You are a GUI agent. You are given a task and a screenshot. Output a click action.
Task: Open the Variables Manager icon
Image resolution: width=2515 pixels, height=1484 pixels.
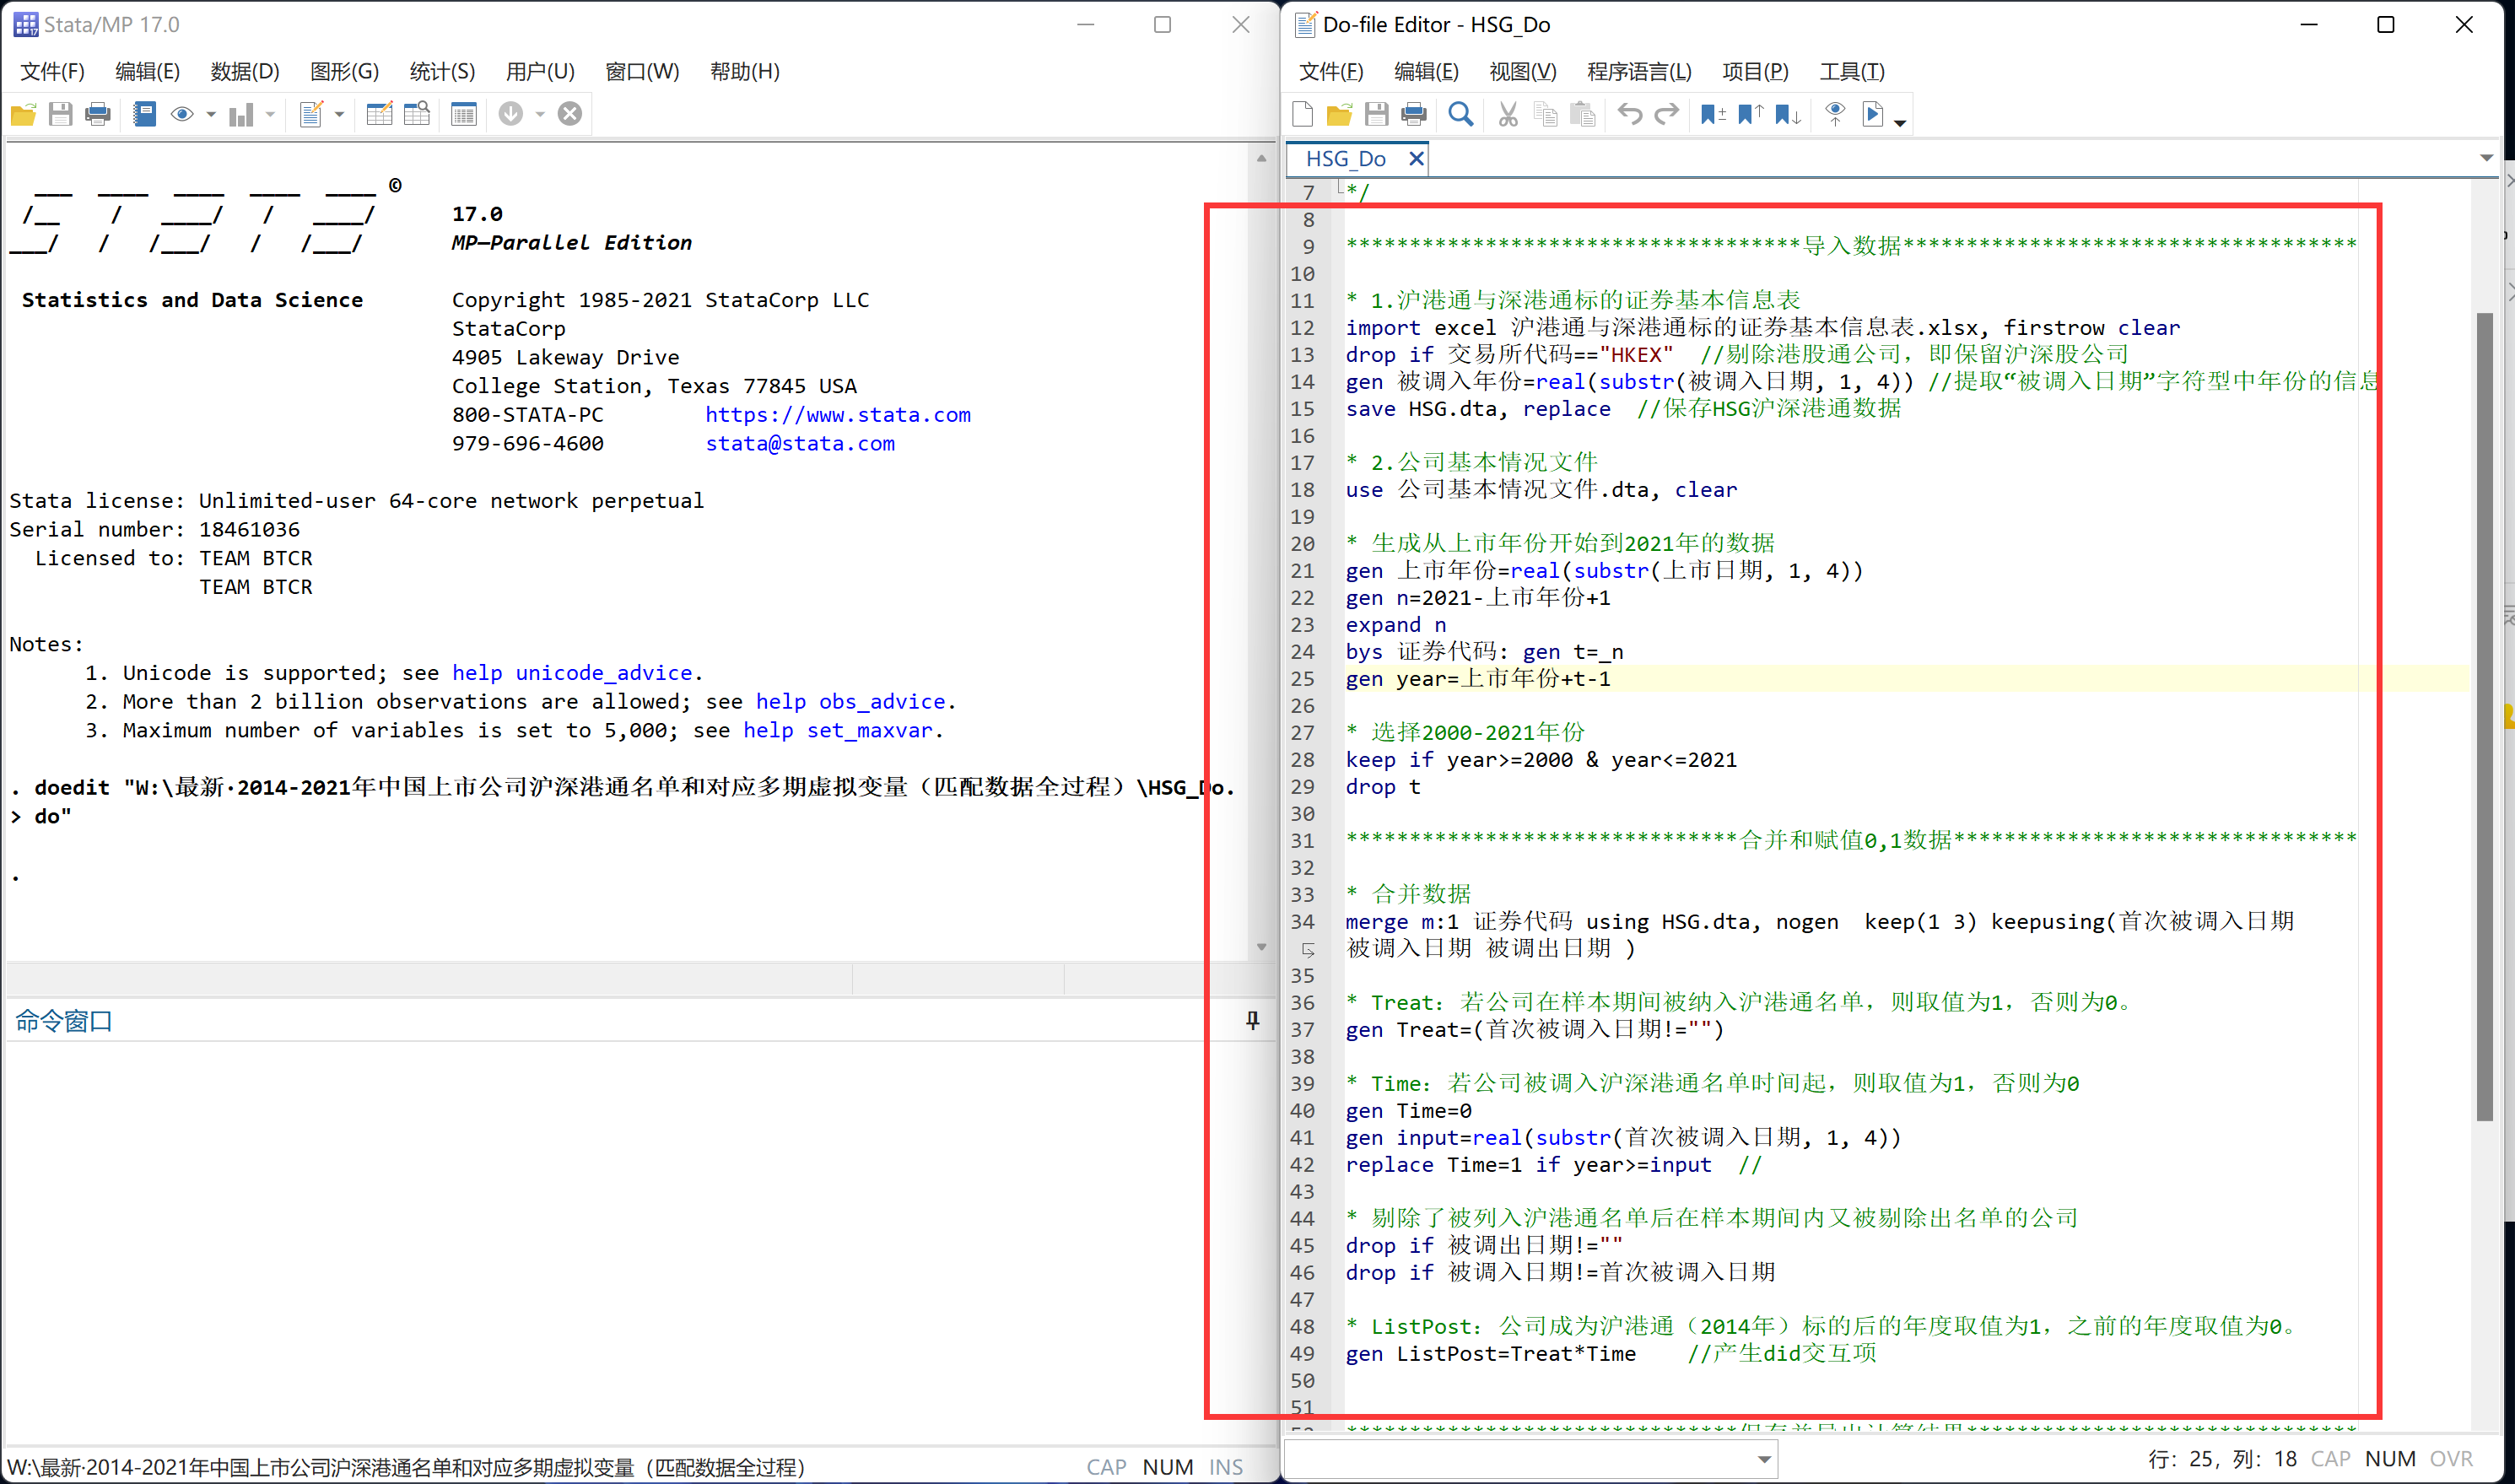point(464,114)
